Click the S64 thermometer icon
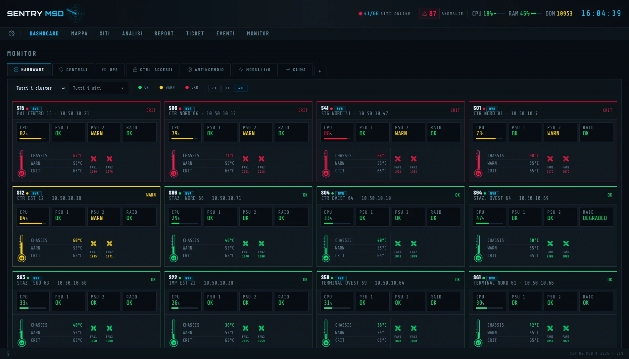The height and width of the screenshot is (359, 629). 478,248
